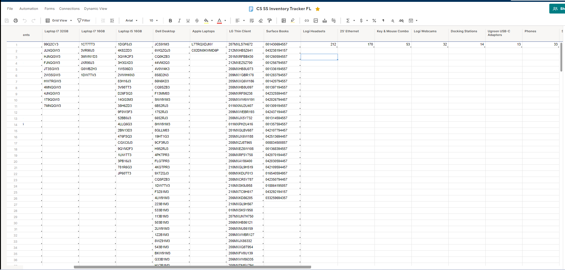Screen dimensions: 565x270
Task: Open date format dropdown arrow
Action: pos(417,21)
